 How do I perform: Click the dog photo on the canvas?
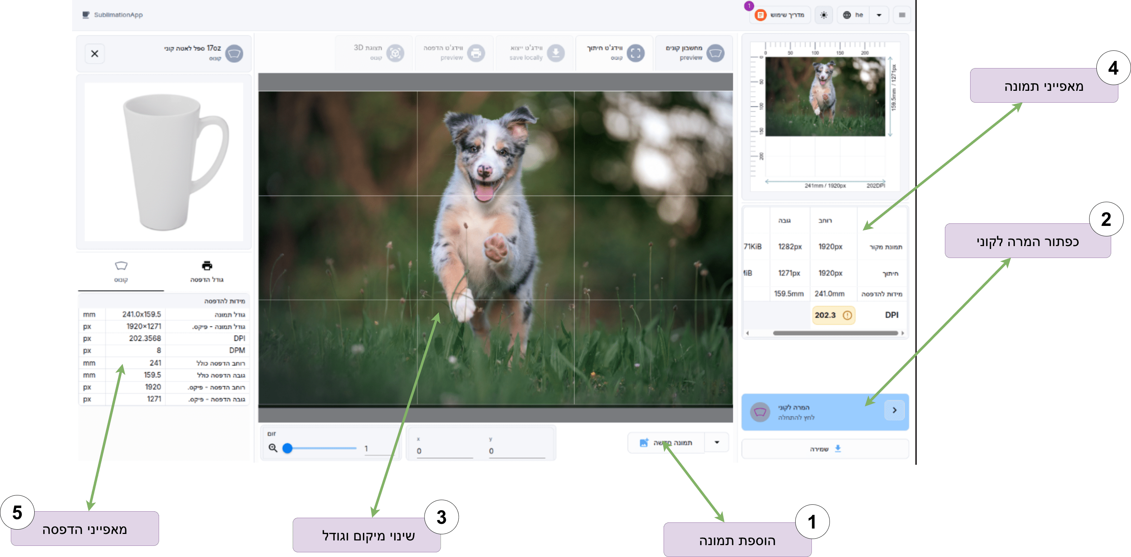(x=495, y=248)
